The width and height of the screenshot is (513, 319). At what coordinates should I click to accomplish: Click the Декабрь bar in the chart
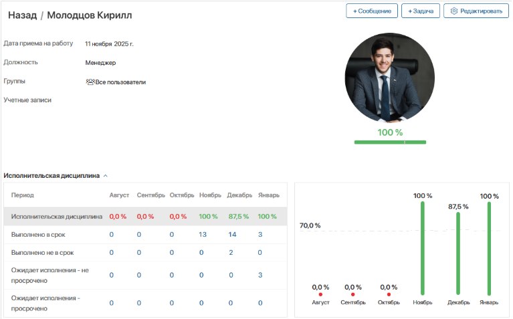457,253
